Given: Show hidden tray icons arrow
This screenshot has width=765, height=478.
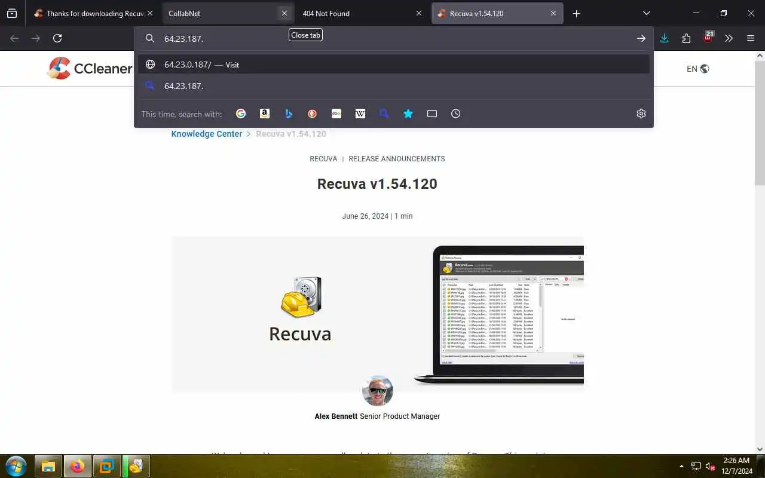Looking at the screenshot, I should click(682, 466).
